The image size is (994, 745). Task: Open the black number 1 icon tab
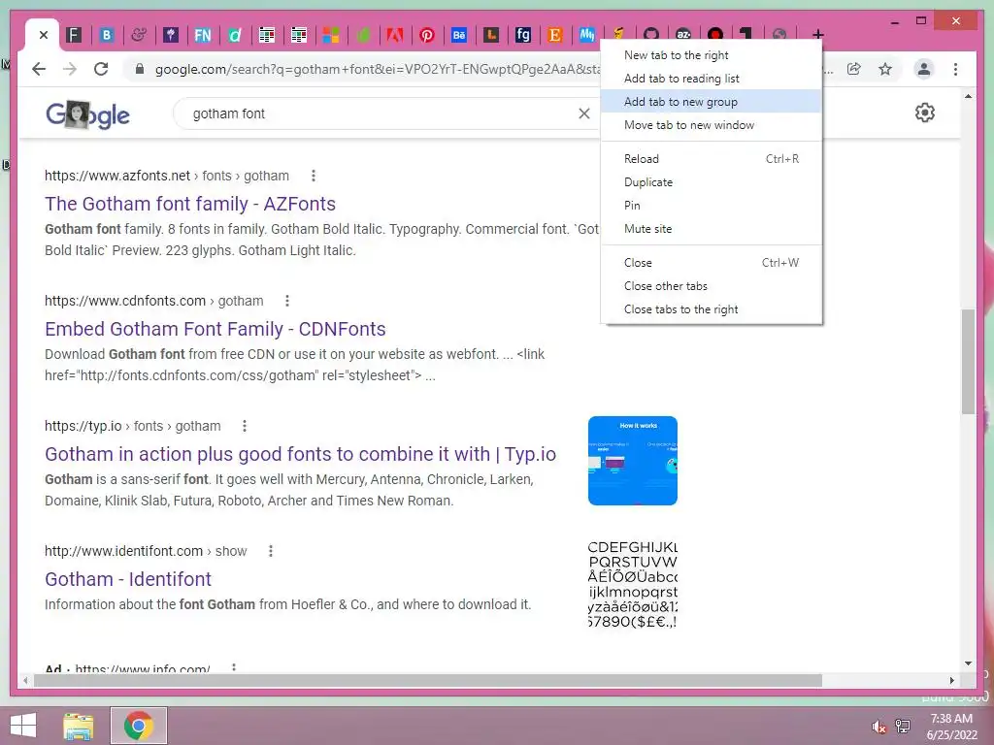pos(747,34)
